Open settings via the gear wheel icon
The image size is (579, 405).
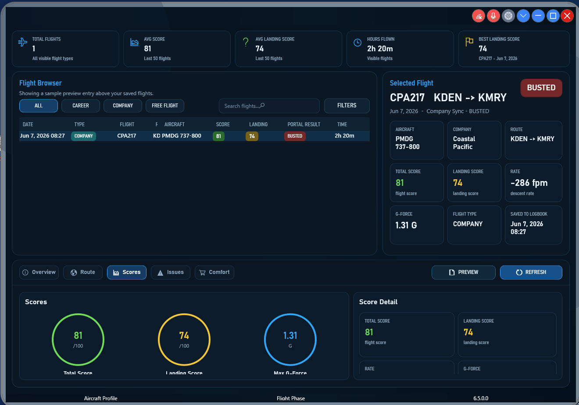[x=508, y=16]
